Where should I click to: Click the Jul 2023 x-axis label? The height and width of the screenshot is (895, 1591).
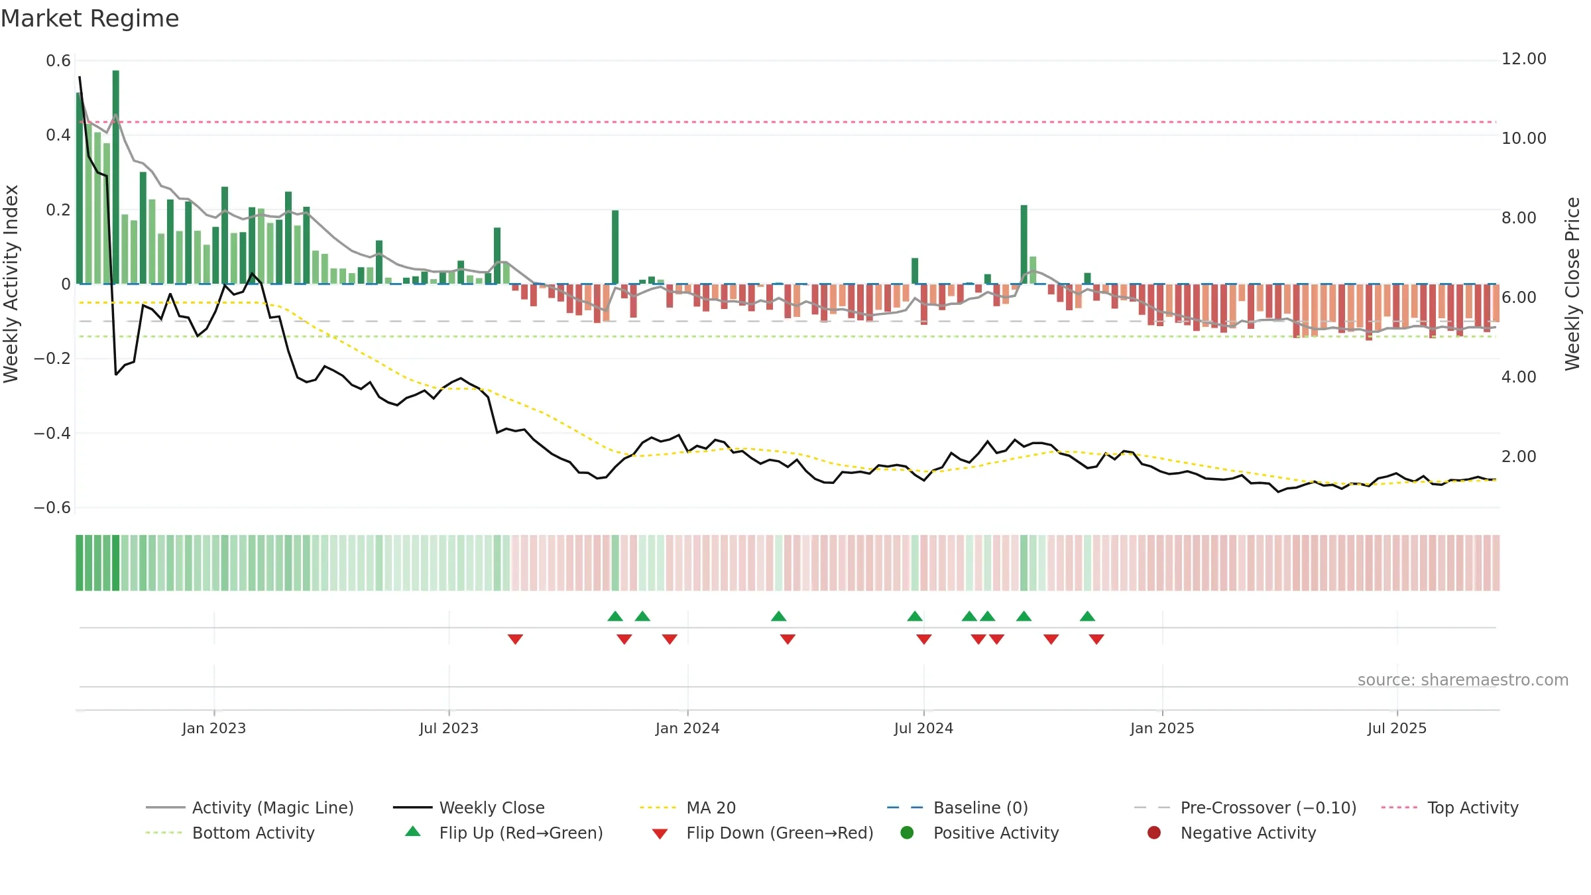[x=449, y=728]
